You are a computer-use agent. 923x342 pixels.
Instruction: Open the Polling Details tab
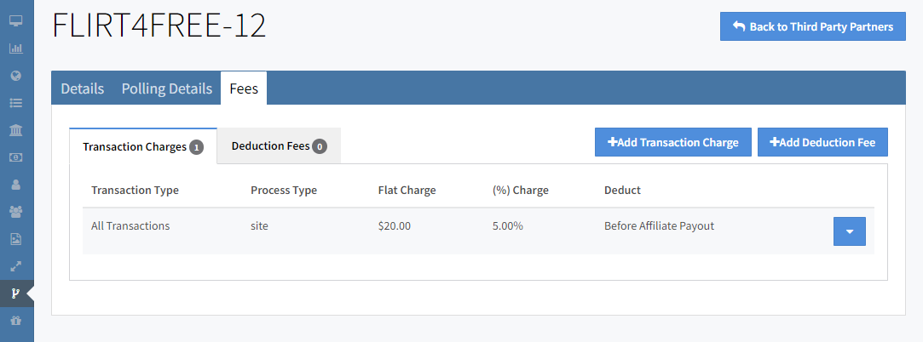[166, 88]
